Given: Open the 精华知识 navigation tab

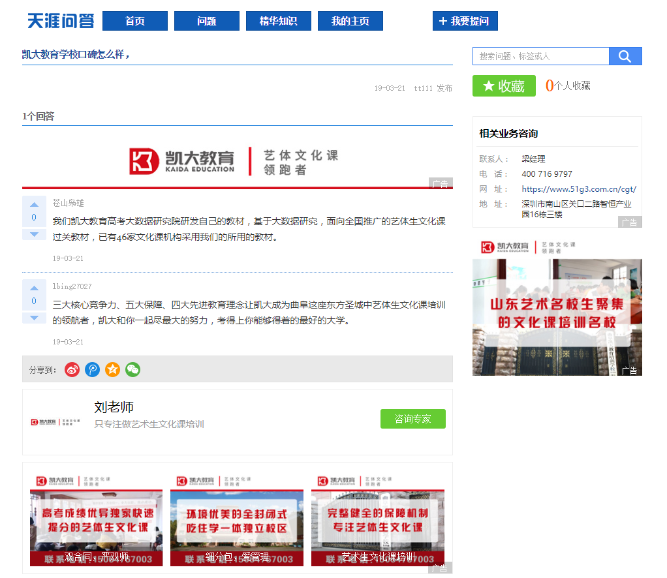Looking at the screenshot, I should pos(278,21).
